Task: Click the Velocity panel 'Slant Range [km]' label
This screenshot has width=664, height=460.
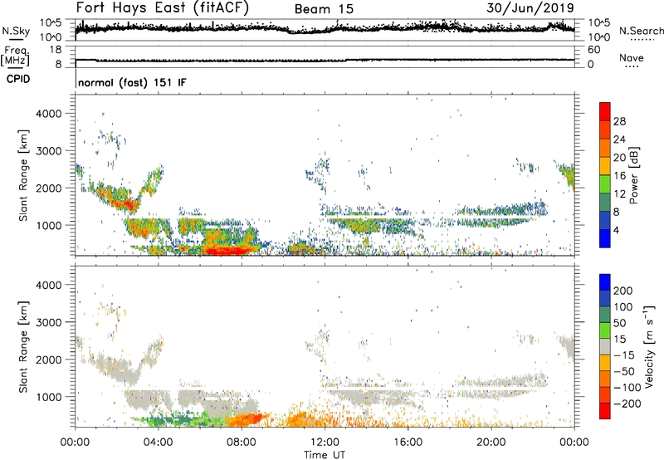Action: point(23,347)
